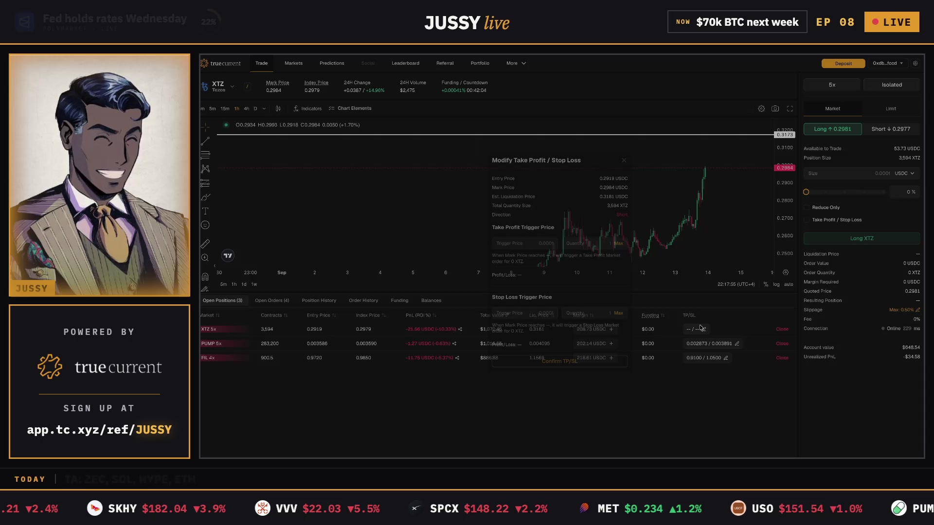
Task: Toggle the magnet snap tool
Action: tap(205, 277)
